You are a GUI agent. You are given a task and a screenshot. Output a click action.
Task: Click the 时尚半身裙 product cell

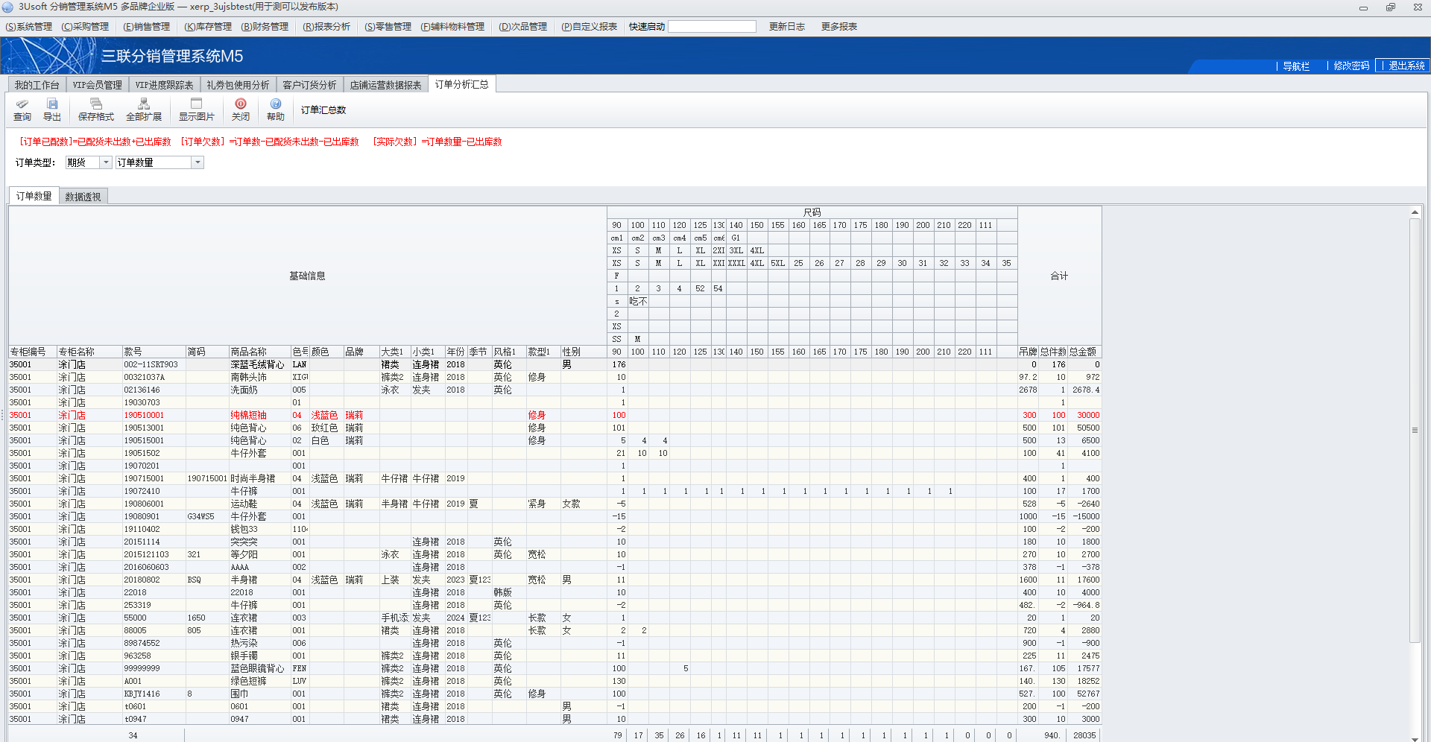(x=259, y=478)
